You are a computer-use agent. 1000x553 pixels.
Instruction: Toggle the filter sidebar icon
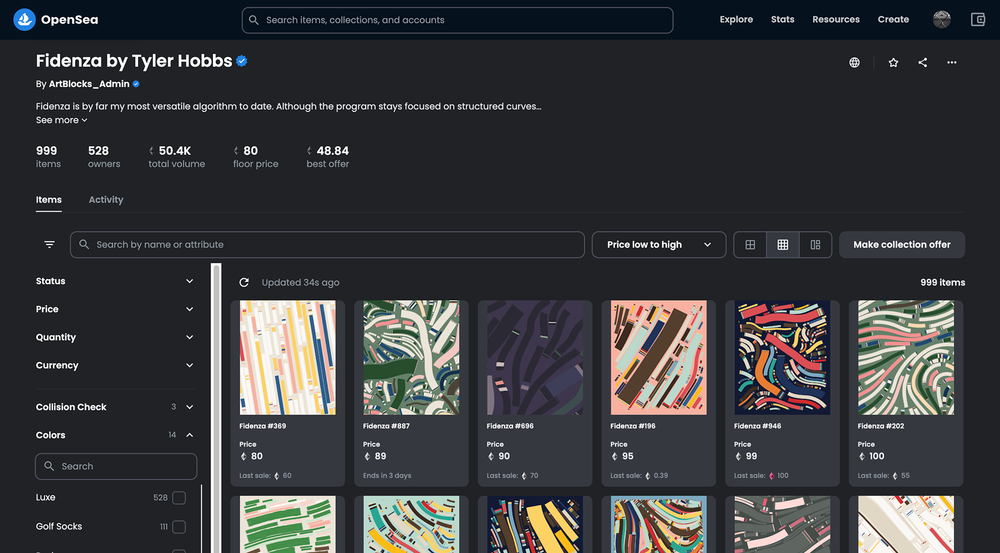pos(49,245)
